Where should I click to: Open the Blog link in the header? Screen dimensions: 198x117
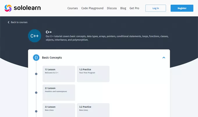[123, 8]
